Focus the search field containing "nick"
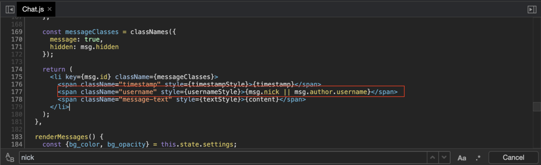The image size is (541, 165). pos(223,157)
